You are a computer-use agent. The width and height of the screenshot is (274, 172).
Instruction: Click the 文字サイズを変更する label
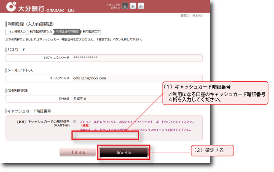(113, 6)
